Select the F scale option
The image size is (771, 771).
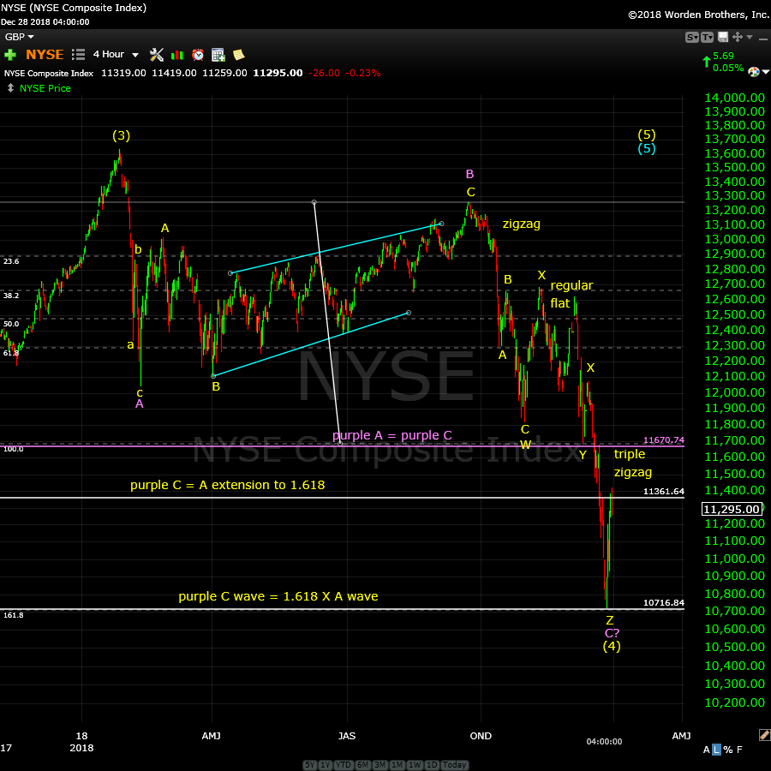739,750
